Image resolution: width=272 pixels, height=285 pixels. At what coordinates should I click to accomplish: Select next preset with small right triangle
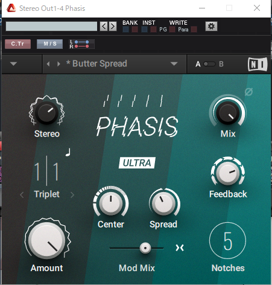click(59, 64)
